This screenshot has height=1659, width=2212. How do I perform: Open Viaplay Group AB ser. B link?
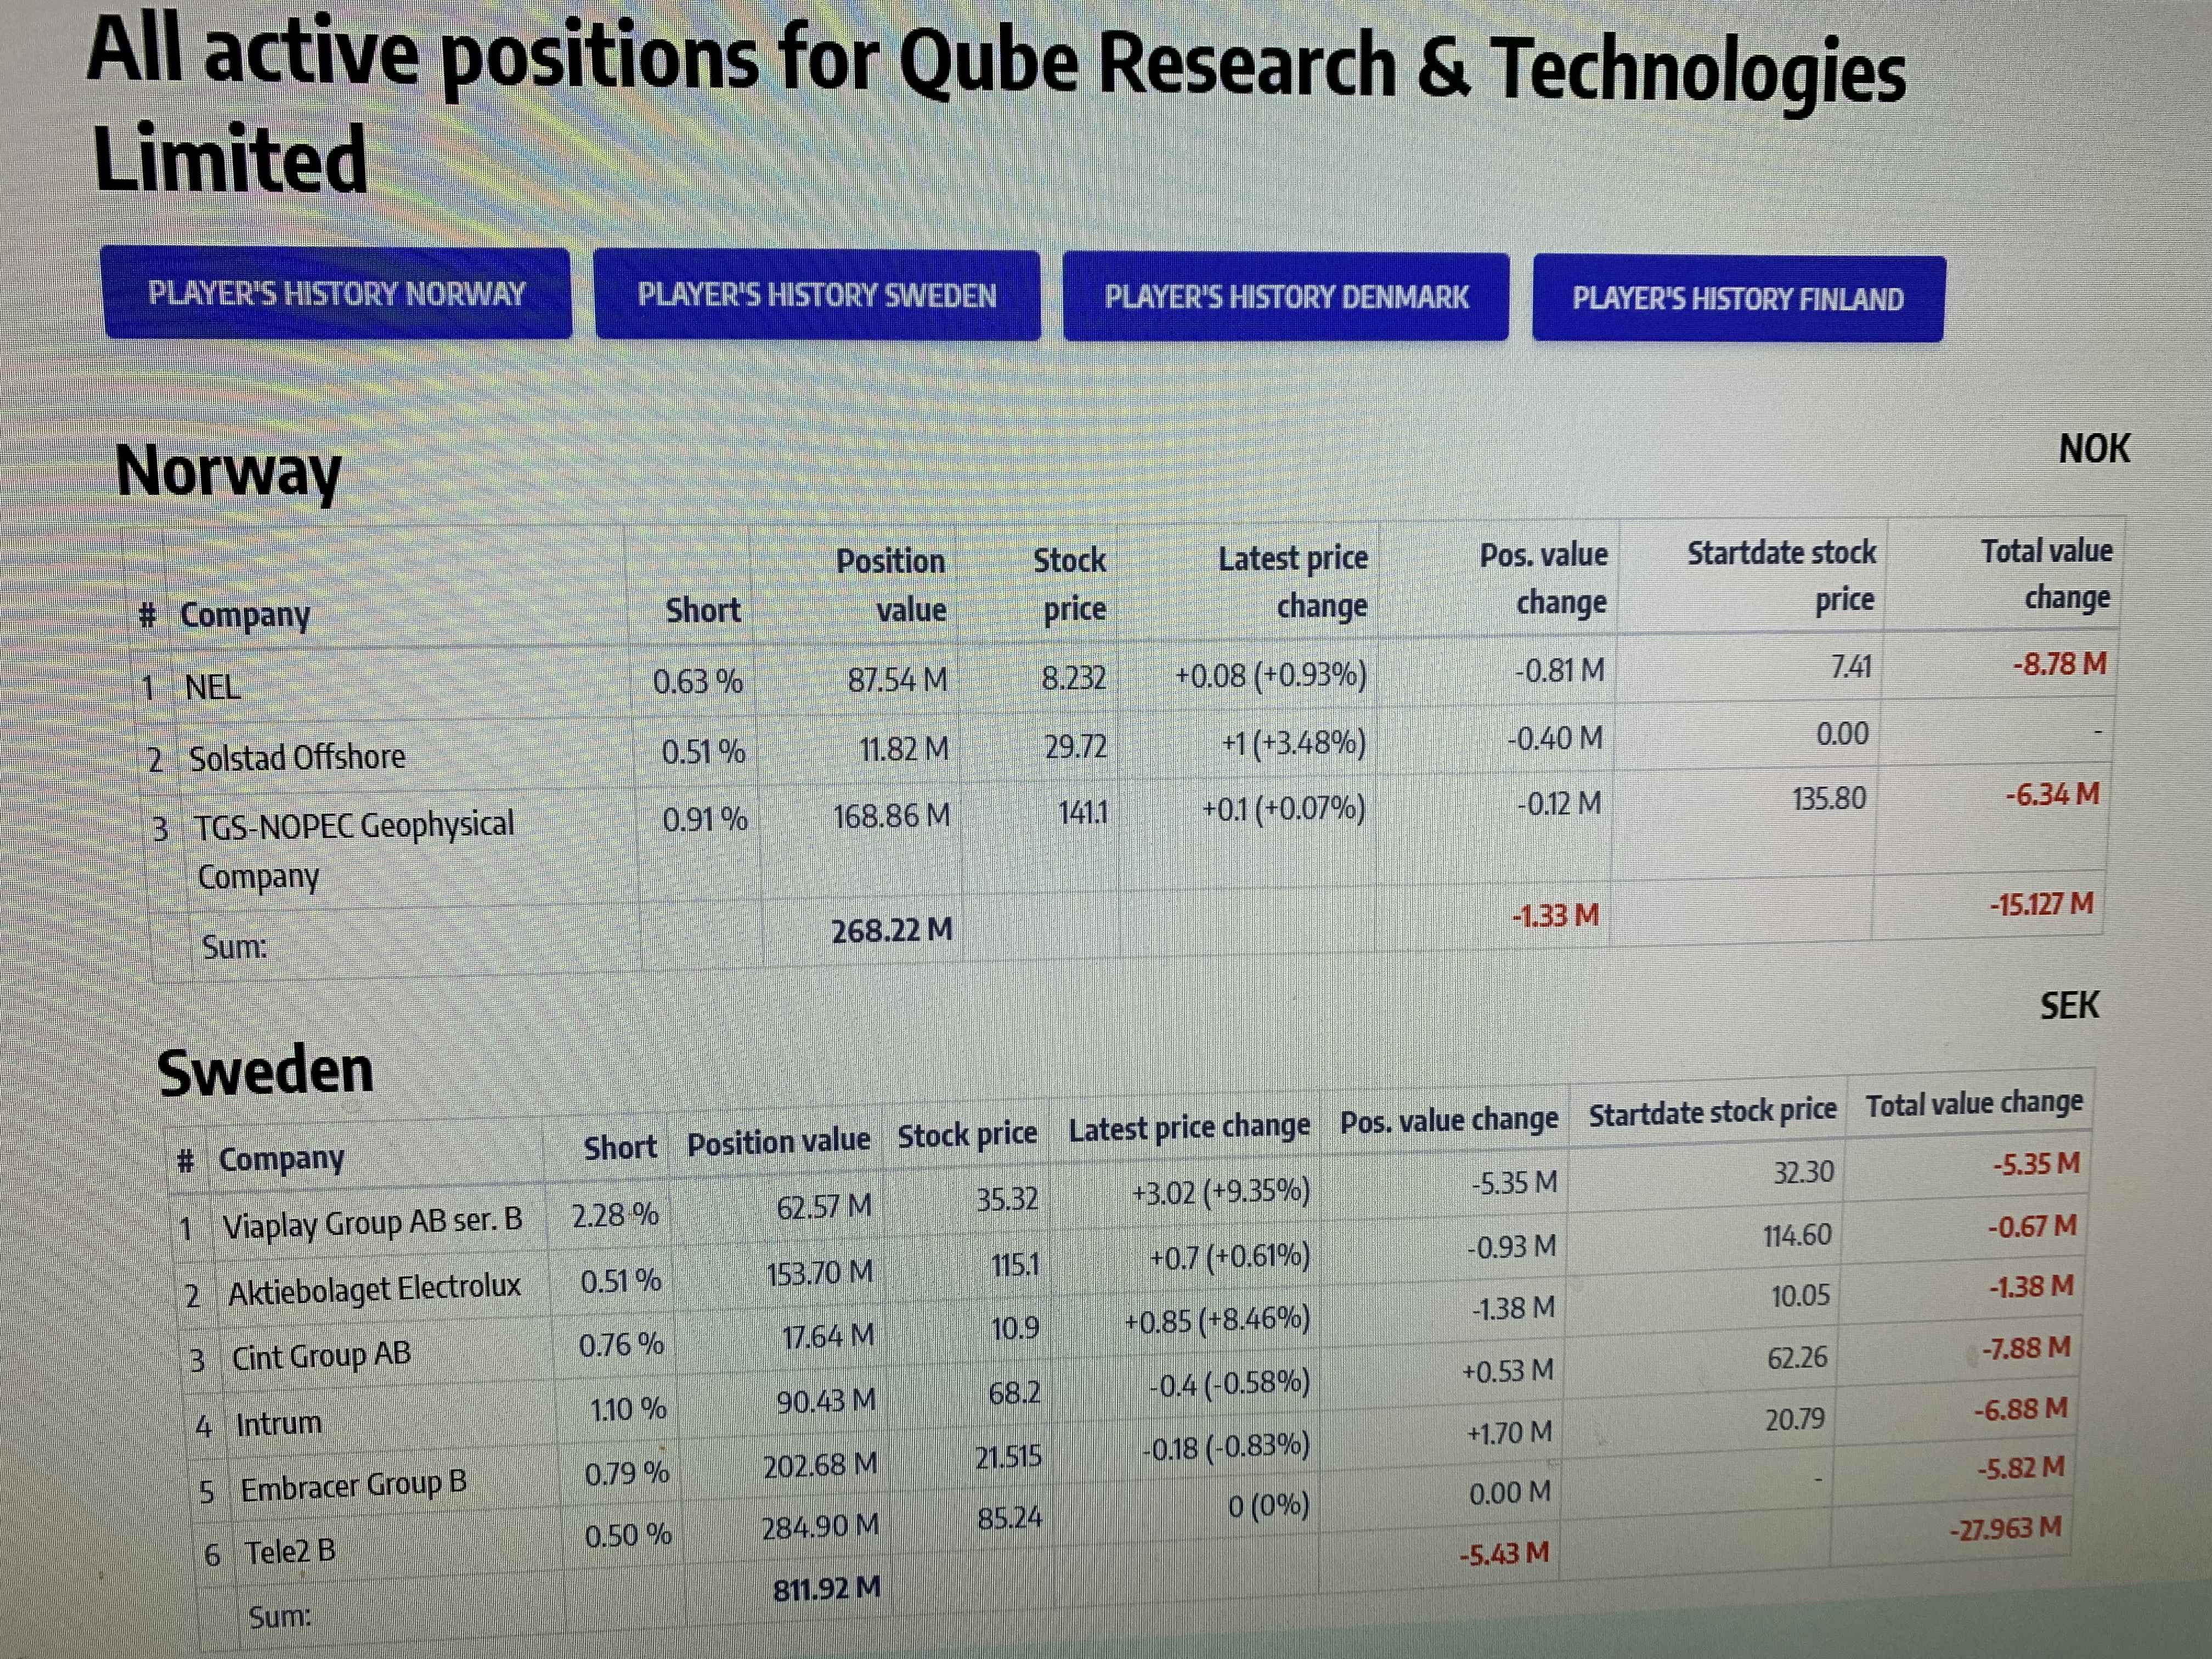tap(372, 1223)
